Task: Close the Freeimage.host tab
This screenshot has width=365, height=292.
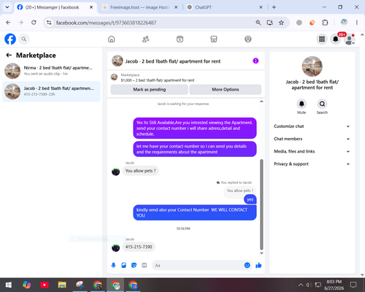Action: [x=176, y=7]
